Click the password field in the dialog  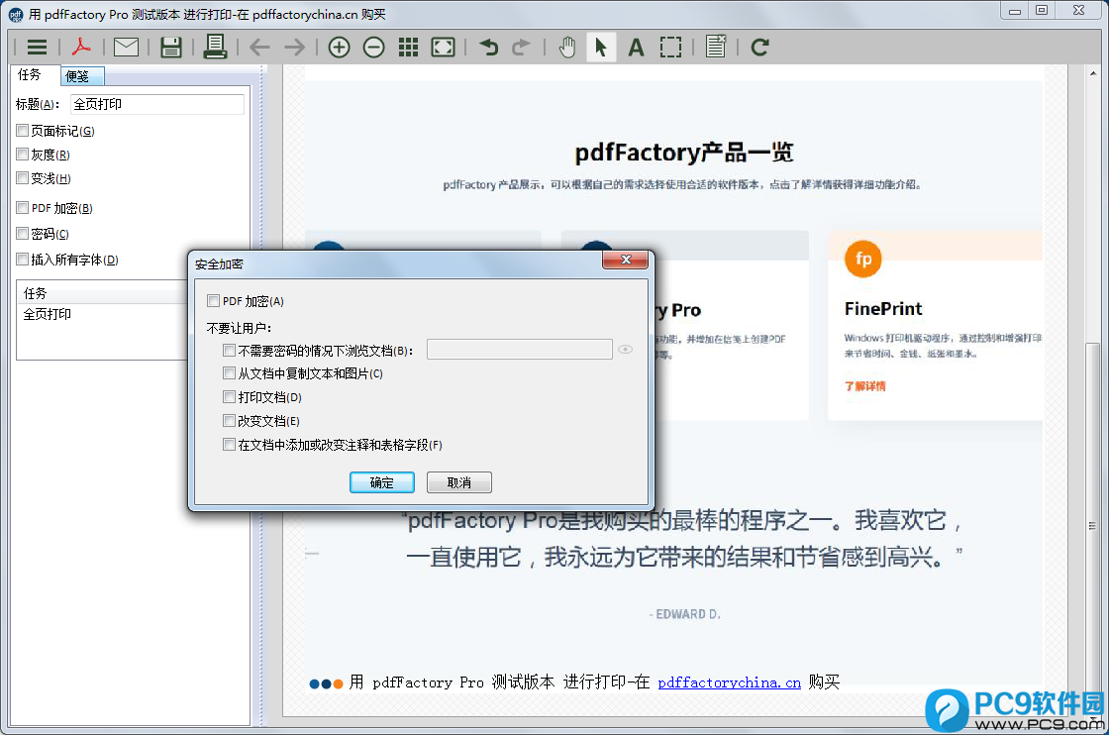point(520,350)
